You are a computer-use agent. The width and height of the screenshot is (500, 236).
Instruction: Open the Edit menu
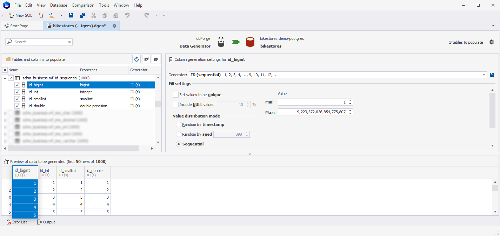29,5
